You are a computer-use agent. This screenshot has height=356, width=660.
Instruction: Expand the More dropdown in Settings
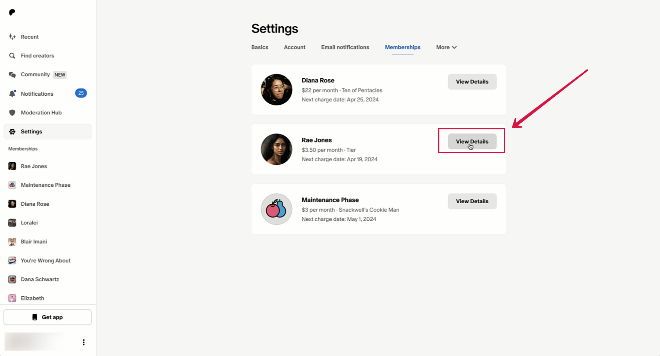click(x=446, y=47)
